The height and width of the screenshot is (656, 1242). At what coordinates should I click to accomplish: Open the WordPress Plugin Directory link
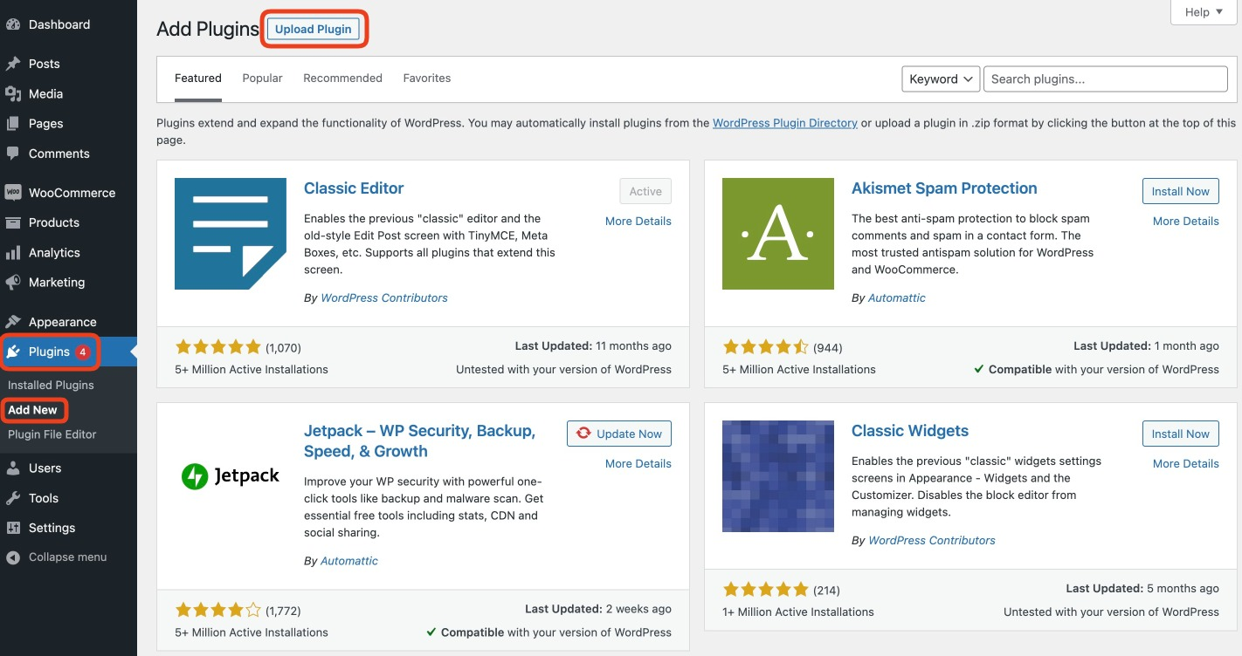784,123
